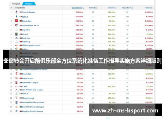Click Süper Lig arrivals value 177
This screenshot has width=165, height=119.
point(93,42)
